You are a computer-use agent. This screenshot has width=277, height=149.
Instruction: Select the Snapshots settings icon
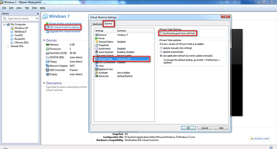click(x=97, y=45)
